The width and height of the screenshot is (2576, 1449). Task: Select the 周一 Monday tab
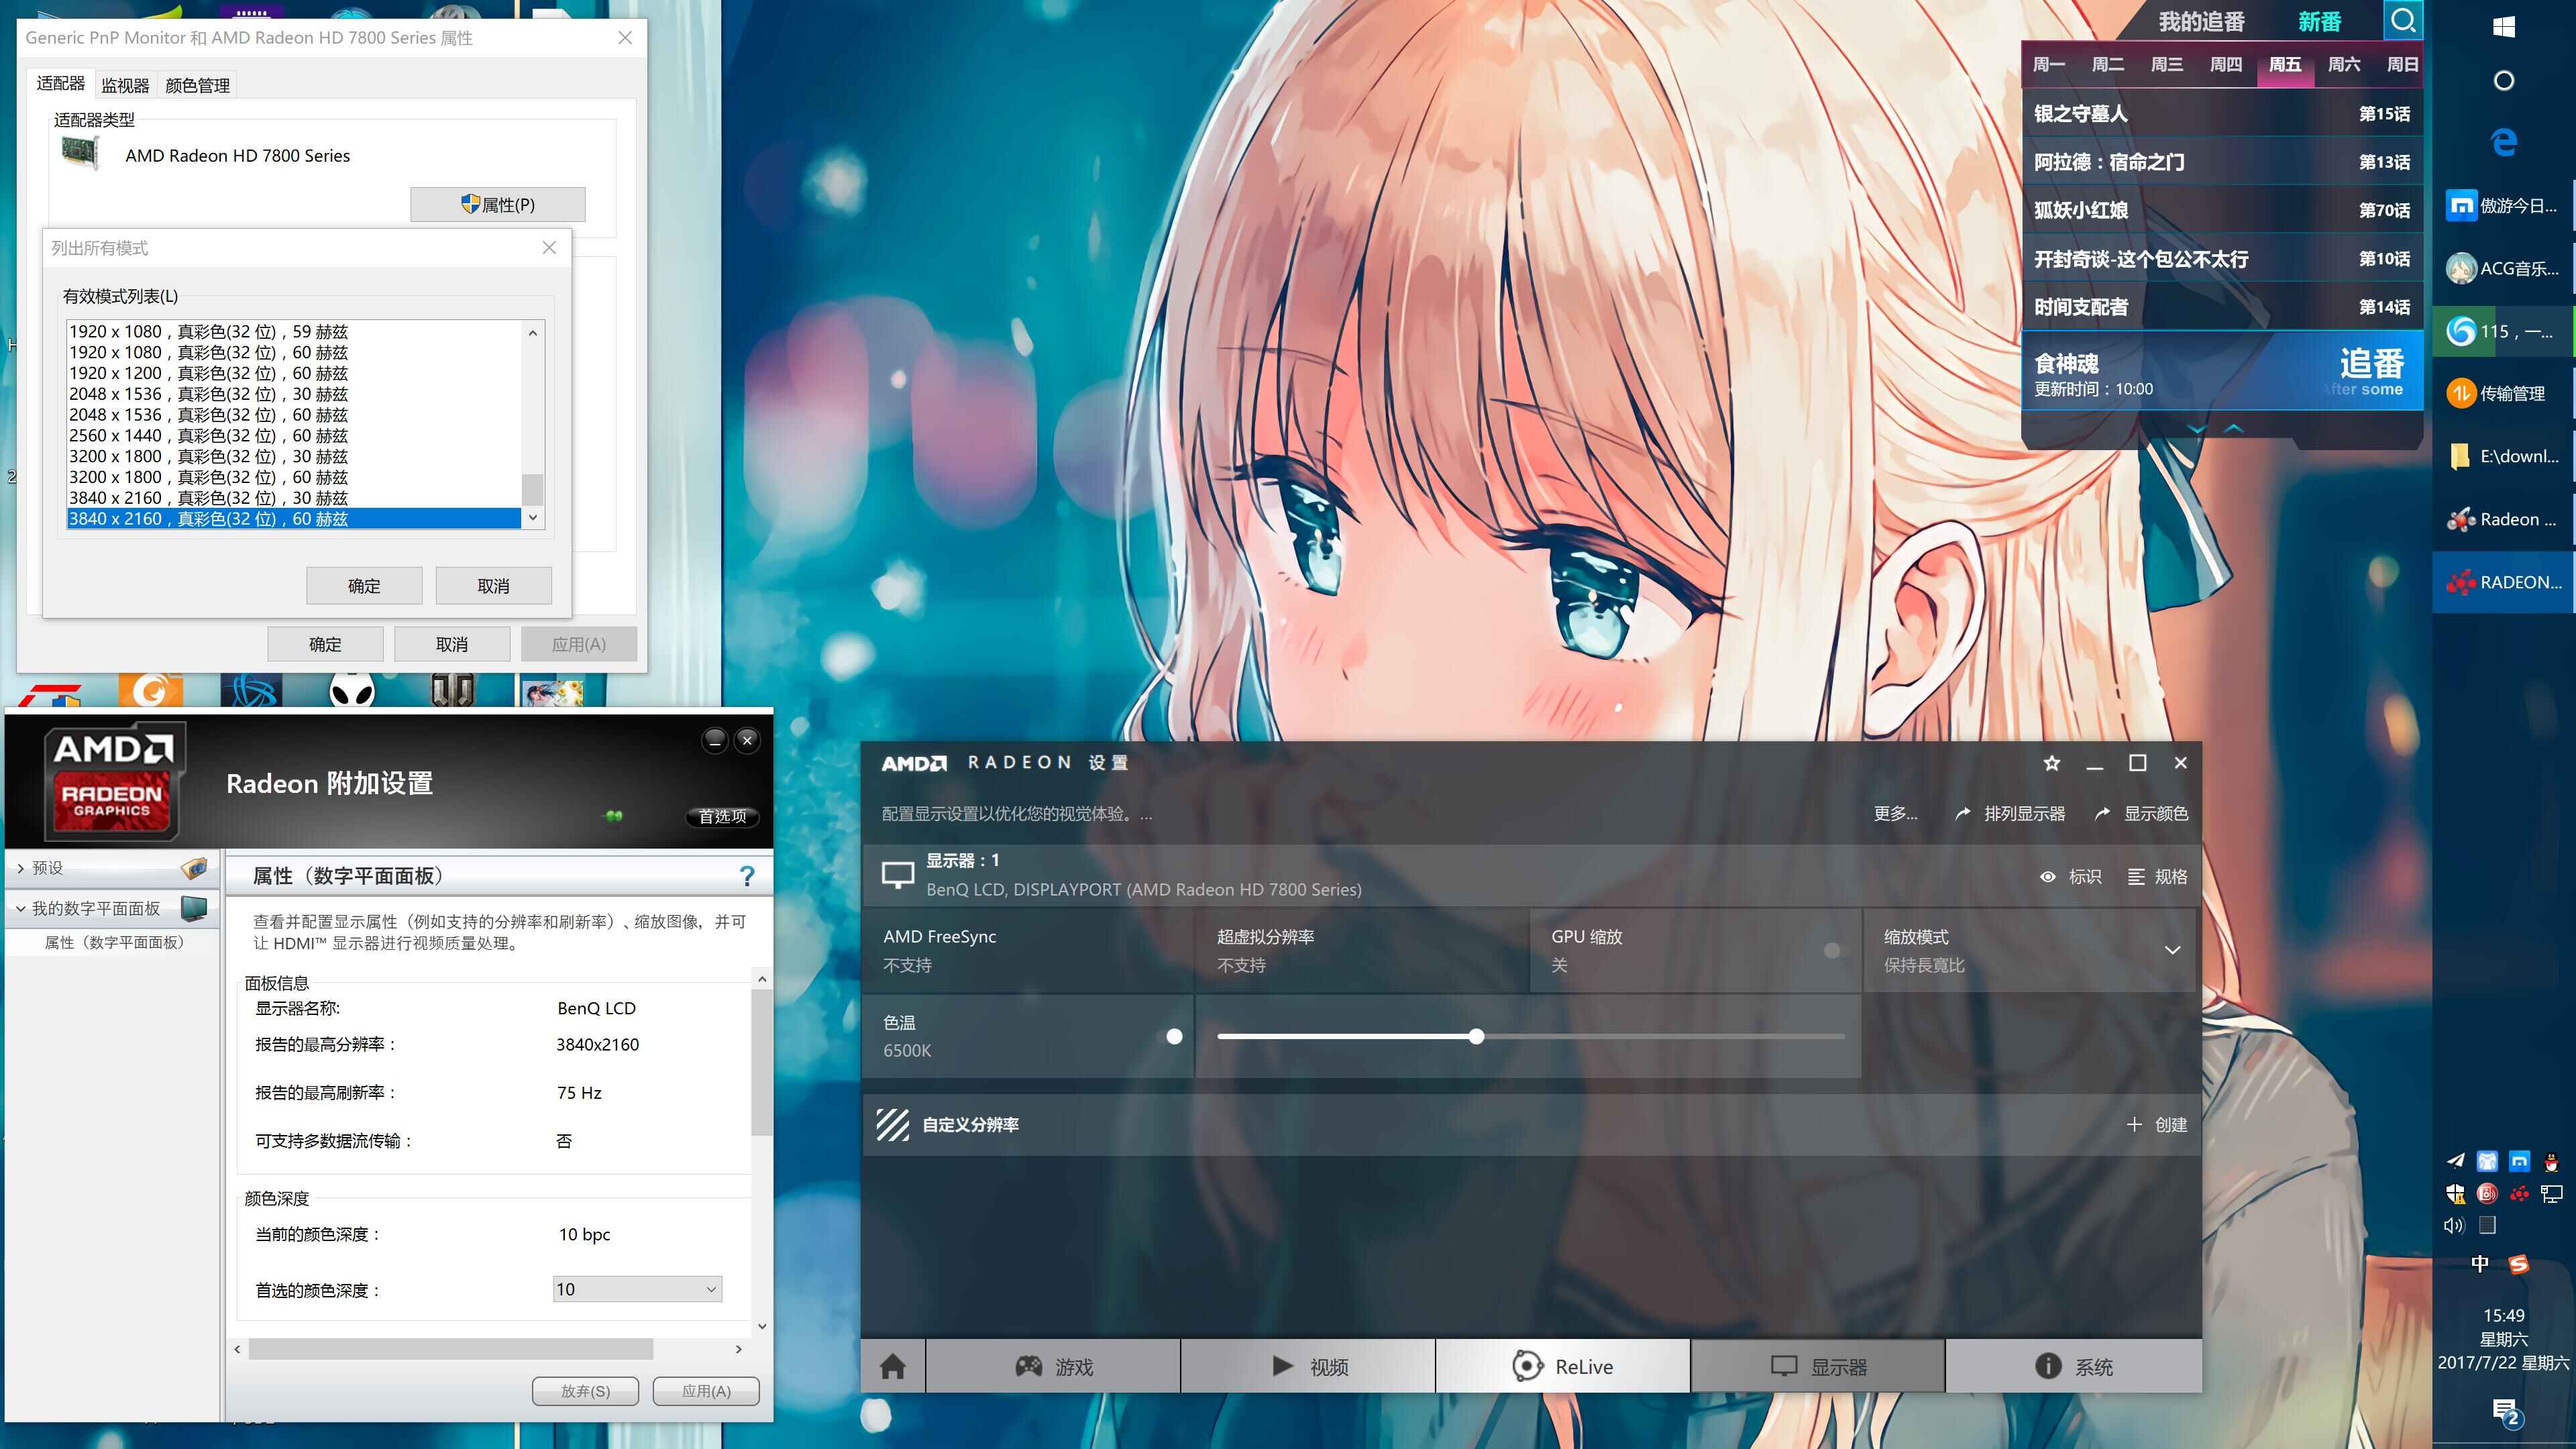click(2048, 64)
